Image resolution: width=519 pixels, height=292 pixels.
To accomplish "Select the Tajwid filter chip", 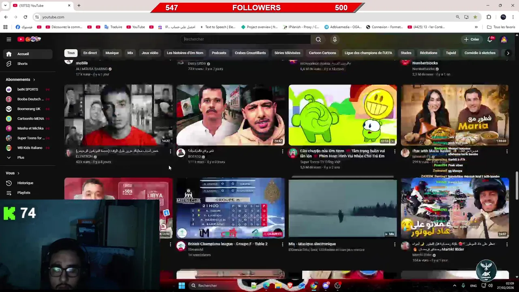I will [451, 53].
